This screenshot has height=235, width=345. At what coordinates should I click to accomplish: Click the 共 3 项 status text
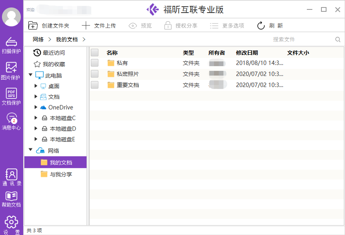34,230
